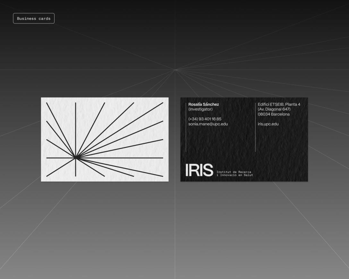Viewport: 349px width, 279px height.
Task: Click the background lines' convergence point
Action: [x=175, y=70]
